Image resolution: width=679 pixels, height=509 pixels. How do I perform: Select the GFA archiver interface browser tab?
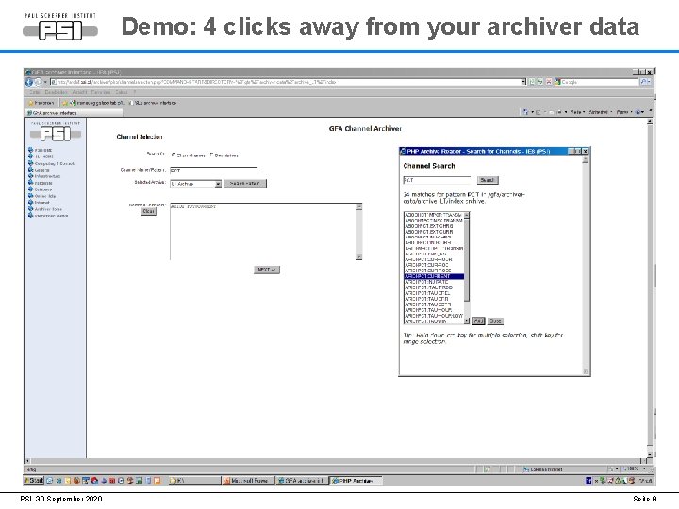[x=74, y=113]
